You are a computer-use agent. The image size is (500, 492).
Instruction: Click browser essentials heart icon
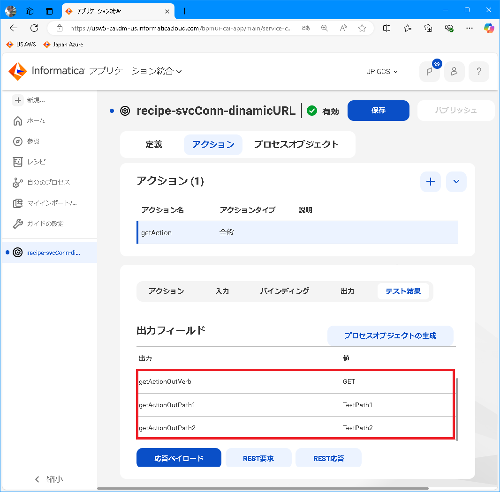pos(449,28)
